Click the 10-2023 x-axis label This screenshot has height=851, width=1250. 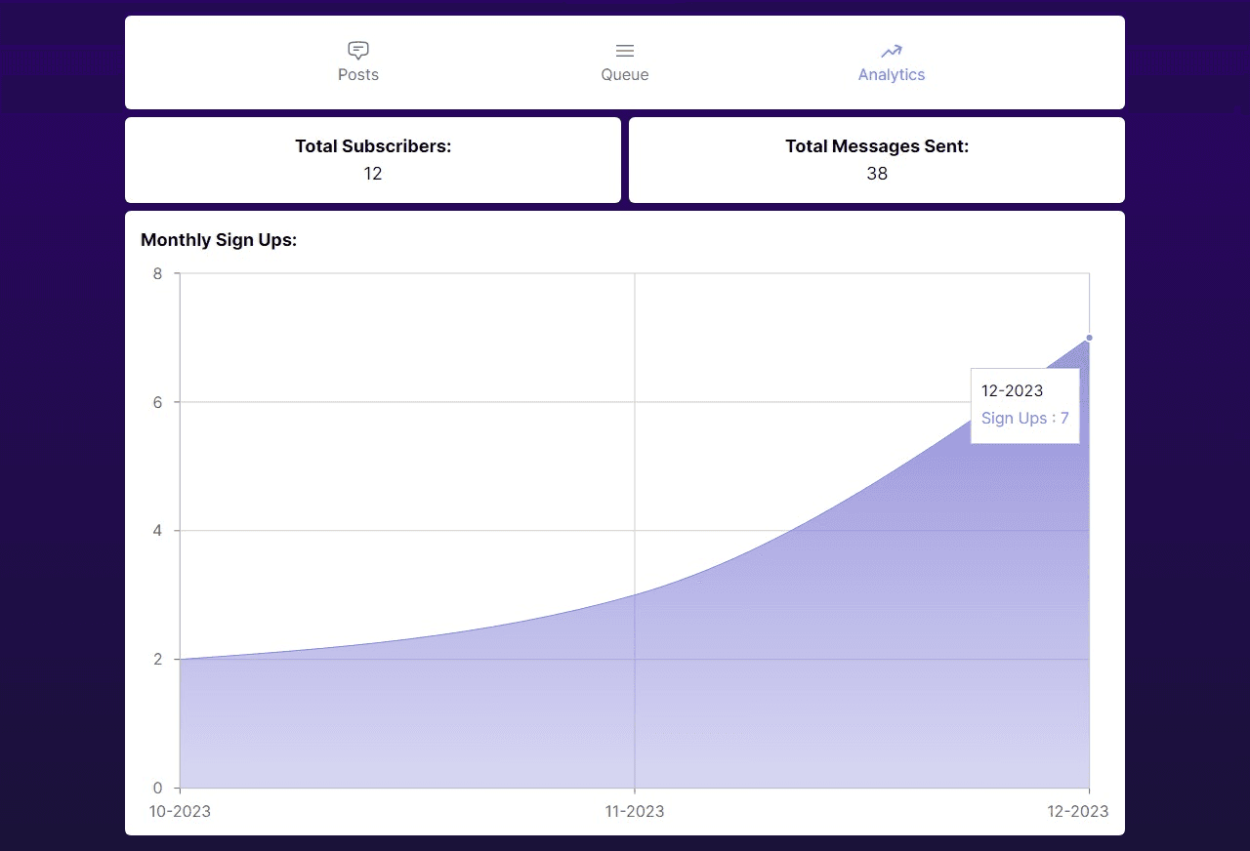coord(180,812)
